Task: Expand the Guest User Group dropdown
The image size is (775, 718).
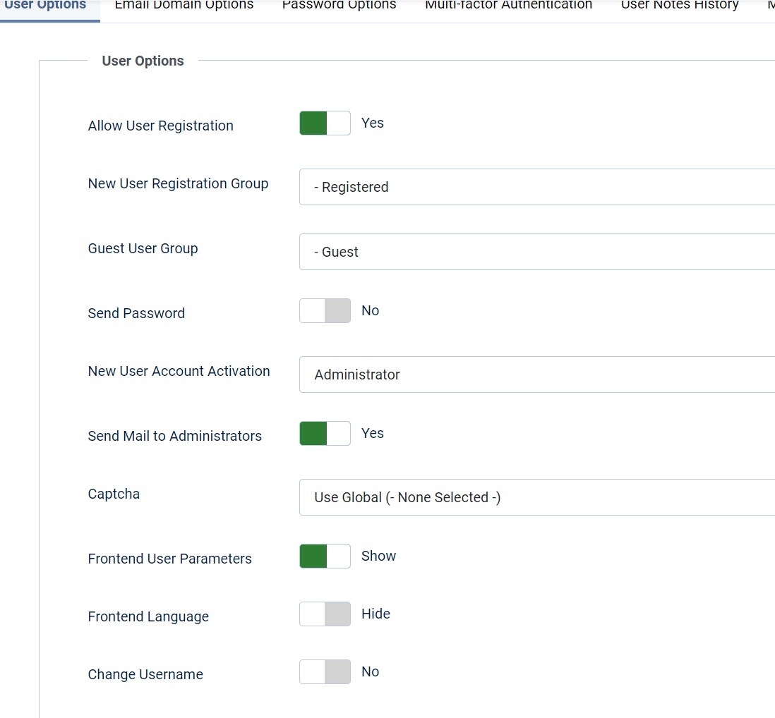Action: [536, 252]
